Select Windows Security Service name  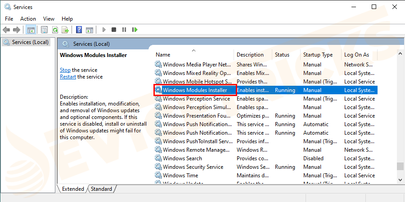(193, 167)
